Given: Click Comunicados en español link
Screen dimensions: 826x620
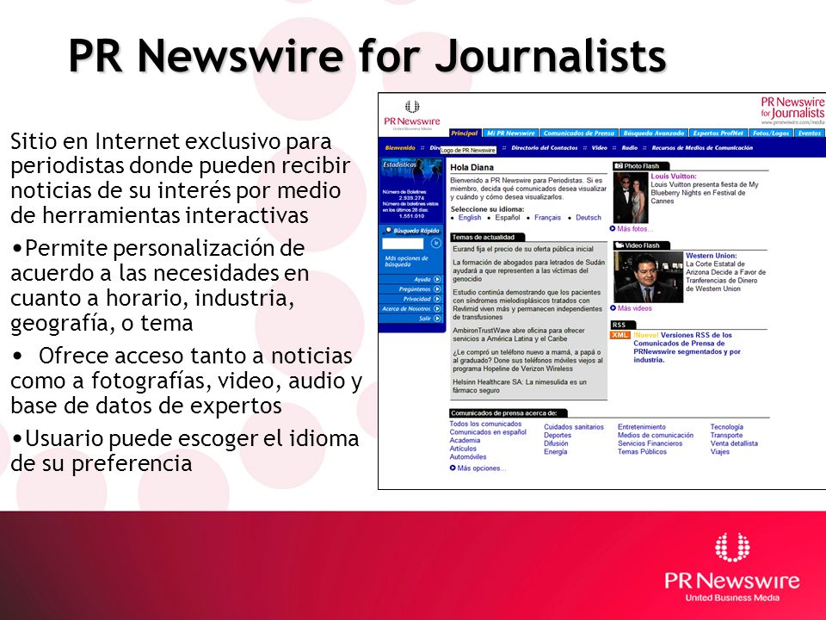Looking at the screenshot, I should pos(488,432).
